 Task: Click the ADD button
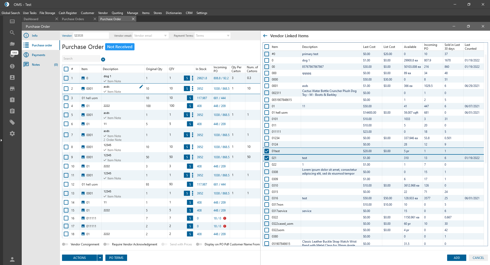(x=456, y=258)
